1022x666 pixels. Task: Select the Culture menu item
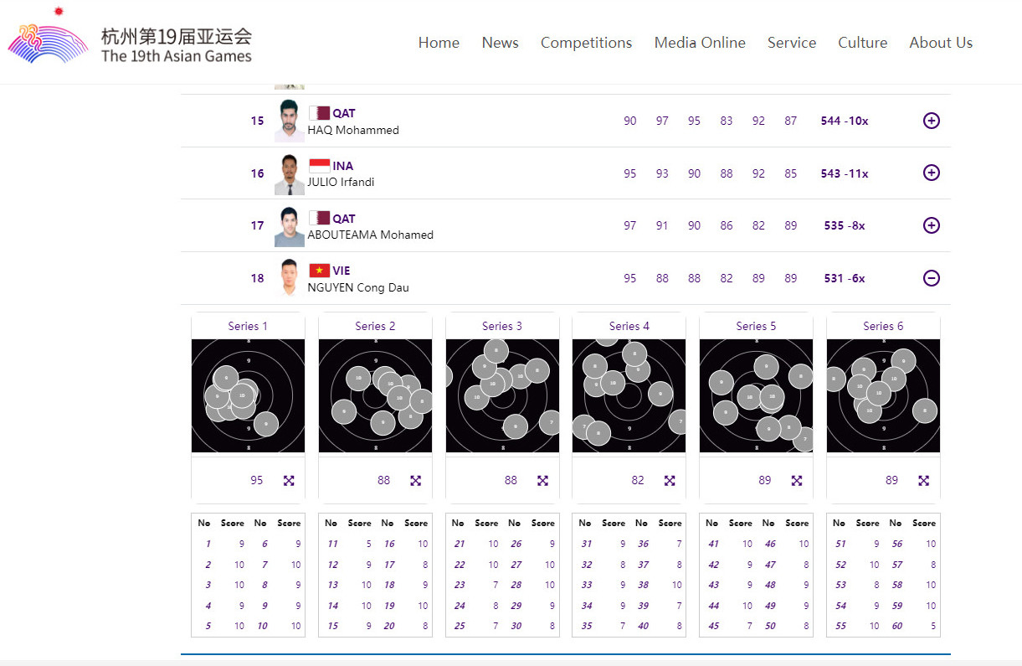tap(862, 43)
